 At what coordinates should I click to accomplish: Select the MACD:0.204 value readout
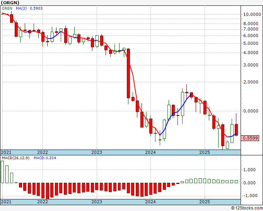45,158
